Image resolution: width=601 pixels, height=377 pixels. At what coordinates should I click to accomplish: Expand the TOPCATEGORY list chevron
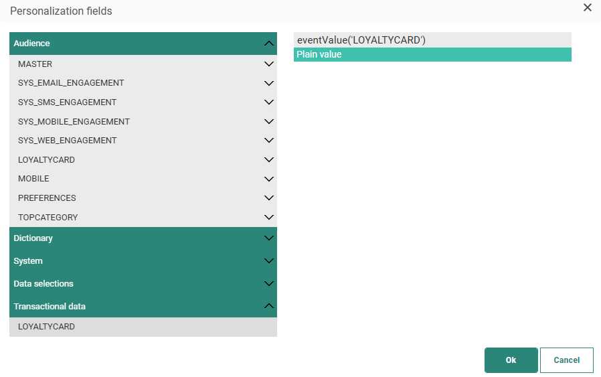269,218
